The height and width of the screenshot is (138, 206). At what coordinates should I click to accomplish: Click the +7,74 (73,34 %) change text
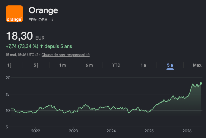coord(22,46)
